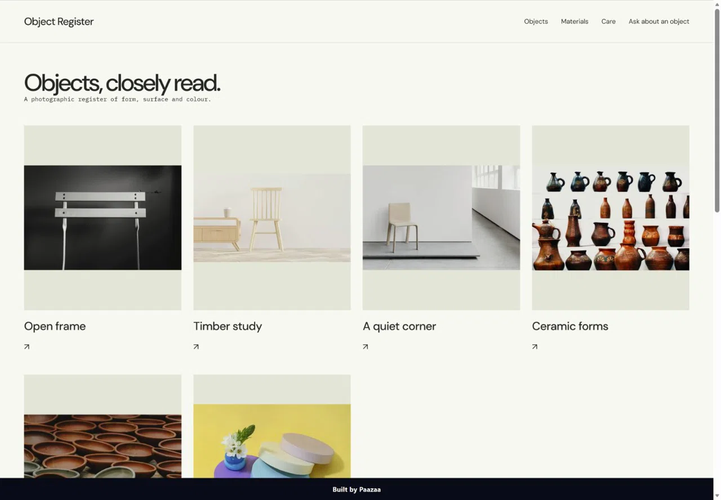Viewport: 721px width, 500px height.
Task: View the wooden chair and sideboard photo
Action: 272,218
